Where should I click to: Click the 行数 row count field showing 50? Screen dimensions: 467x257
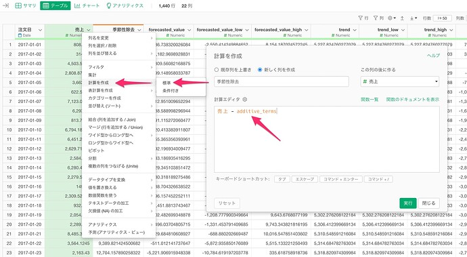(x=442, y=18)
